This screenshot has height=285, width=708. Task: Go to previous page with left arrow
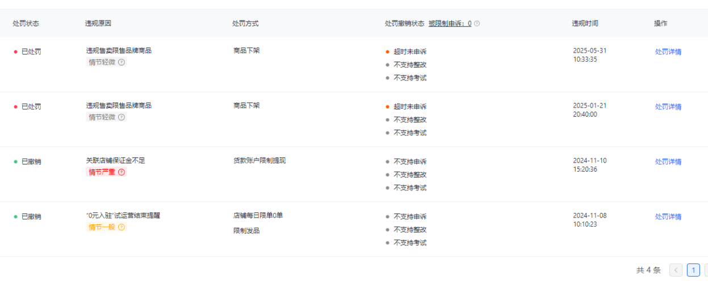[x=676, y=270]
